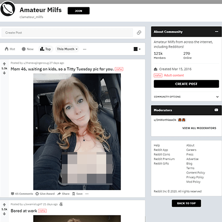
Task: Switch to the Hot sort tab
Action: coord(10,49)
